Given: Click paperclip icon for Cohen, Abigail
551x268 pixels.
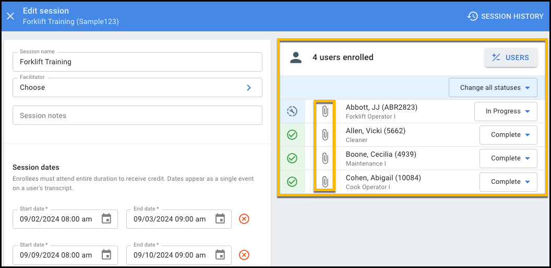Looking at the screenshot, I should click(325, 182).
